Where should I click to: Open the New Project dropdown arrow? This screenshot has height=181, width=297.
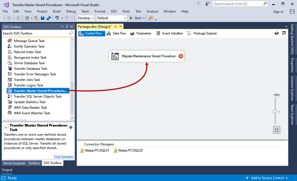[x=32, y=18]
